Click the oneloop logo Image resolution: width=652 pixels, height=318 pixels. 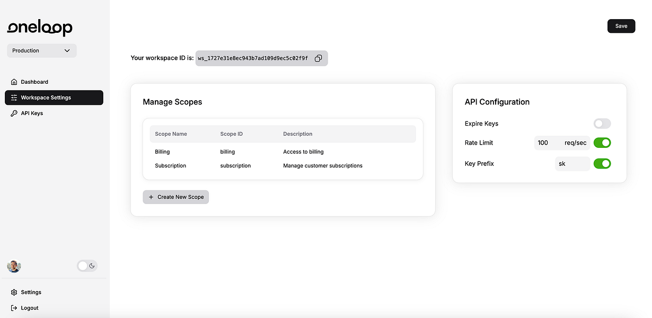[x=40, y=28]
